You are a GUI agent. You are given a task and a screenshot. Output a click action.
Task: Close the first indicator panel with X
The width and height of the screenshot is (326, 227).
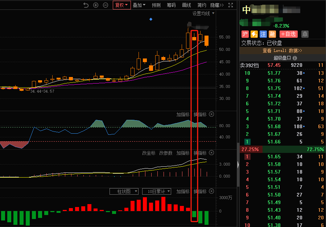tap(212, 114)
